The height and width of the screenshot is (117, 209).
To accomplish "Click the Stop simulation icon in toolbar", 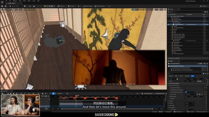I will 50,6.
